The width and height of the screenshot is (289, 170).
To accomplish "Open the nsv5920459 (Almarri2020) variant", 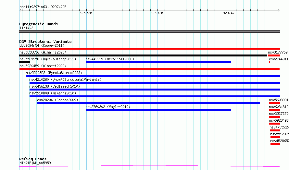I will coord(43,66).
